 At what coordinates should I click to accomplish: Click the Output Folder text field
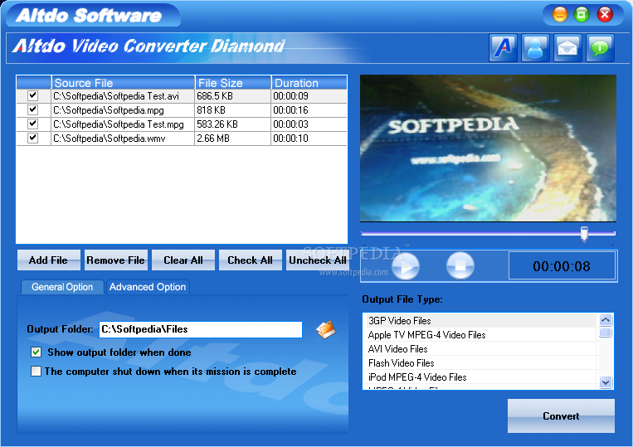pyautogui.click(x=201, y=329)
